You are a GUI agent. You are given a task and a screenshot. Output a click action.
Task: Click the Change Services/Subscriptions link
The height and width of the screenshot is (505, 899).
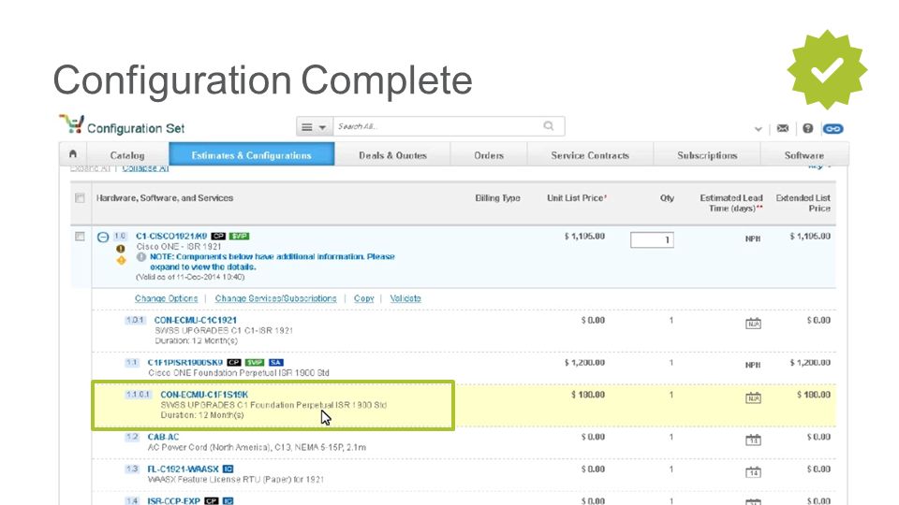coord(275,298)
